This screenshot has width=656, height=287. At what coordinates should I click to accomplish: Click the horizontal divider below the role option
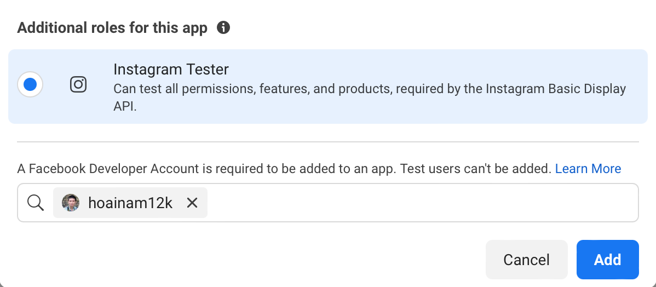pyautogui.click(x=328, y=142)
